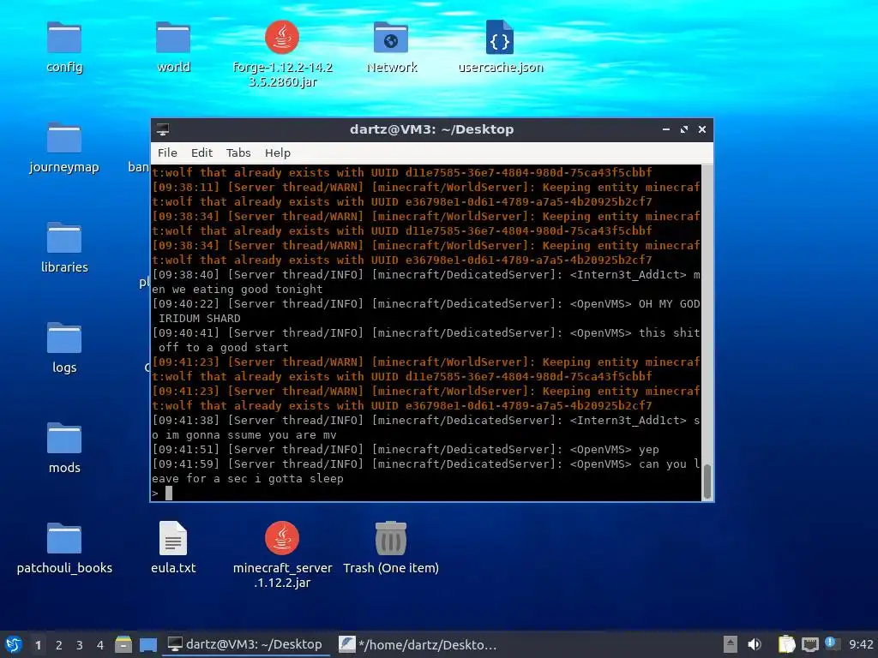This screenshot has height=658, width=878.
Task: Open the journeymap folder
Action: tap(63, 138)
